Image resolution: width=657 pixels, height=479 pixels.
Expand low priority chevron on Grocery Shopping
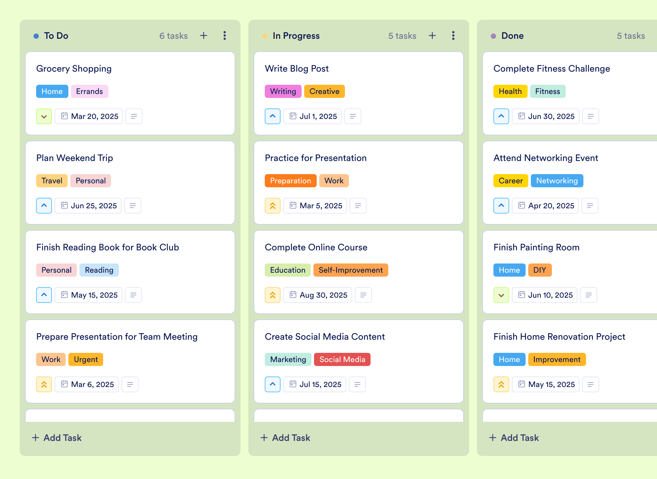pyautogui.click(x=44, y=116)
